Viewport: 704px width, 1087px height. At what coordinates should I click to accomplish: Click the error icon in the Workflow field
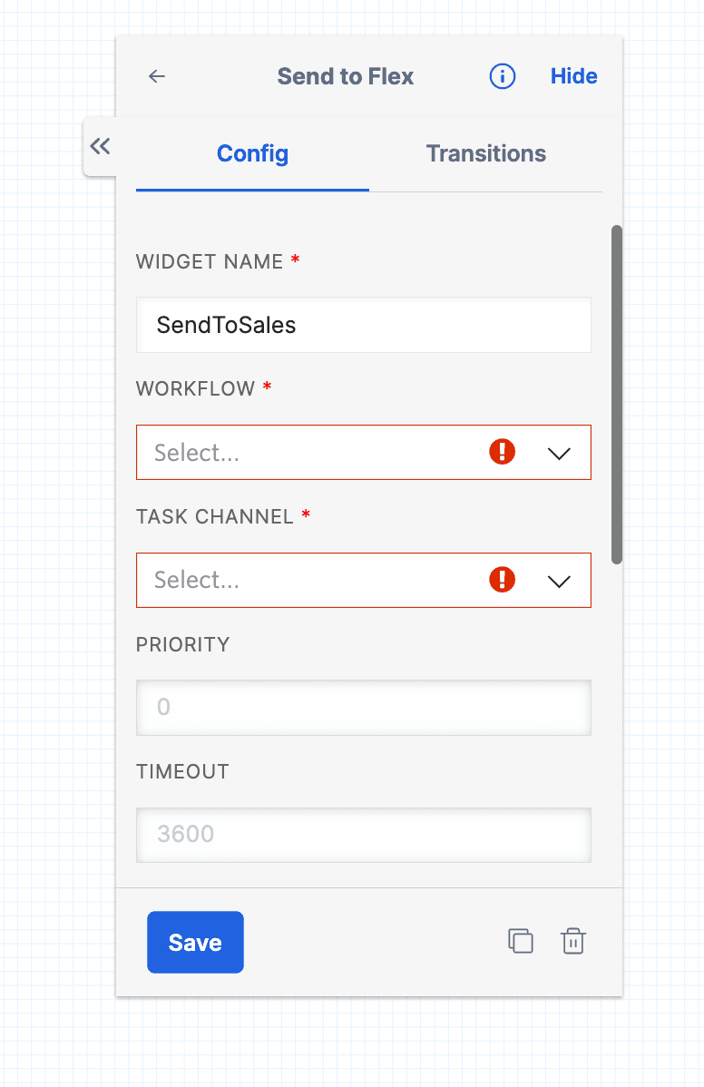[502, 452]
